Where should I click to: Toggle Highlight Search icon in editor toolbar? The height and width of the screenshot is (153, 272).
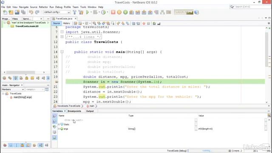[108, 23]
